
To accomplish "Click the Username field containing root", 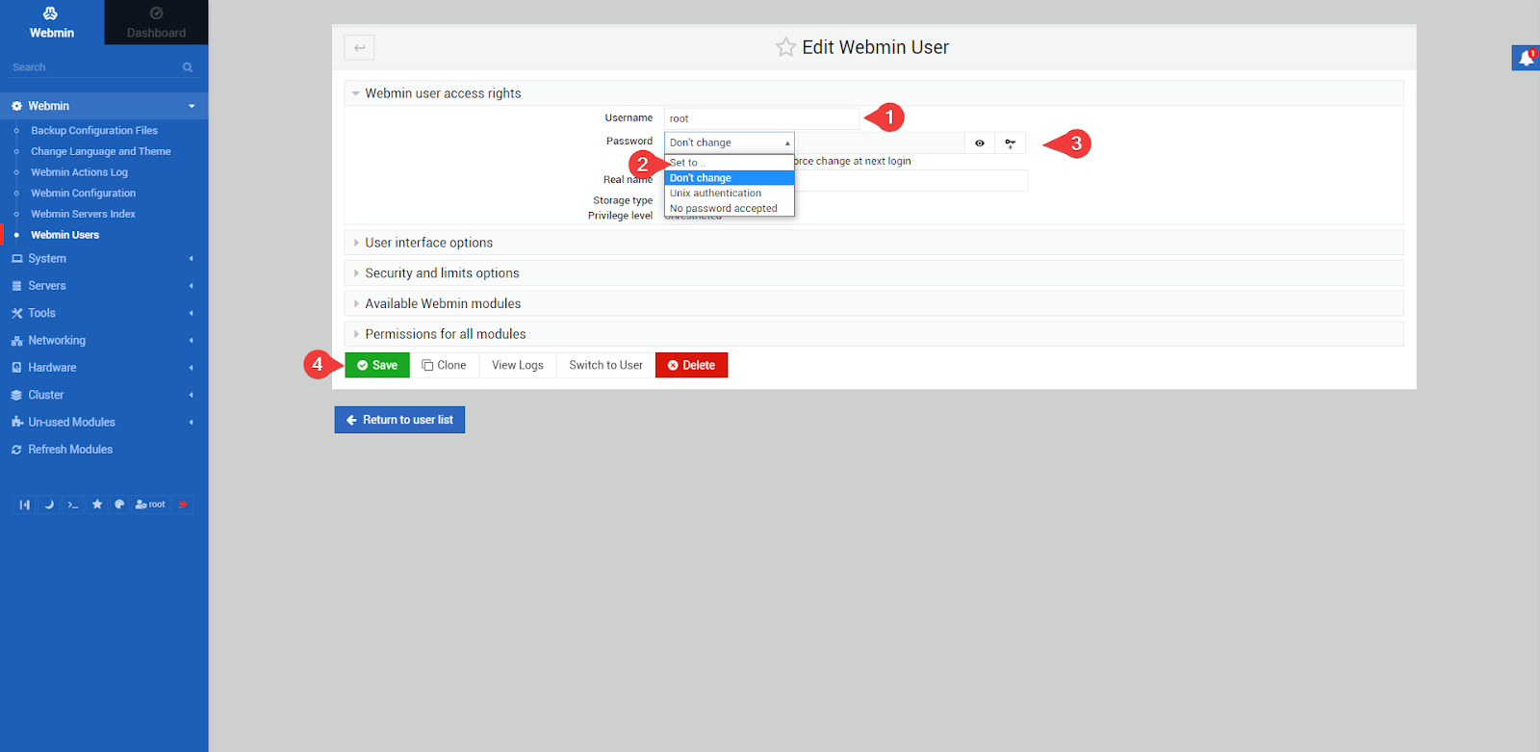I will pos(761,118).
